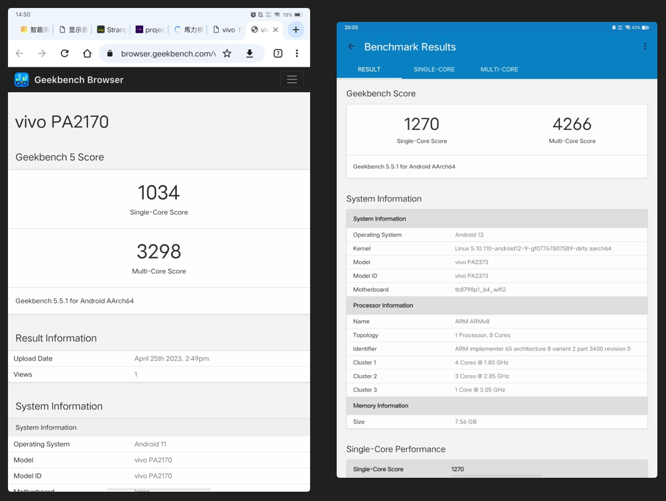Open the SINGLE-CORE tab

pos(434,69)
